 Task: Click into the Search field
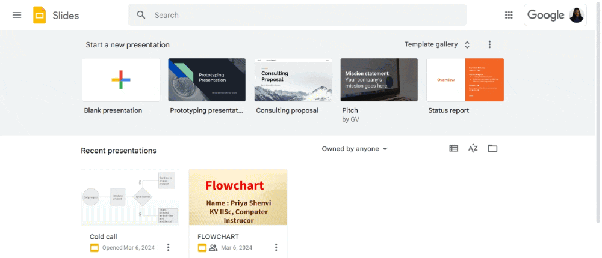pyautogui.click(x=297, y=15)
